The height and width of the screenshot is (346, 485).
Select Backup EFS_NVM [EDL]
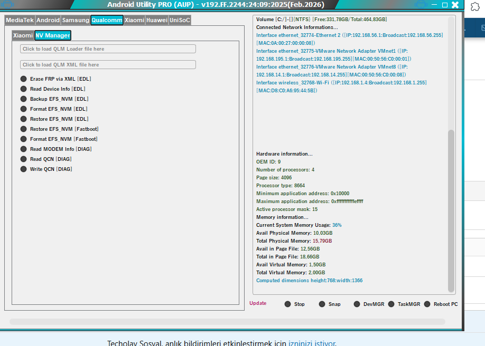click(x=54, y=99)
